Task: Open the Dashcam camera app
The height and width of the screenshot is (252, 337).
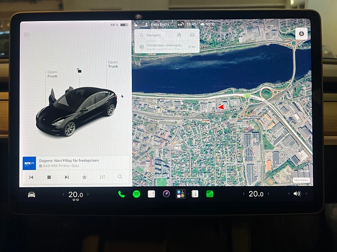Action: click(x=166, y=194)
